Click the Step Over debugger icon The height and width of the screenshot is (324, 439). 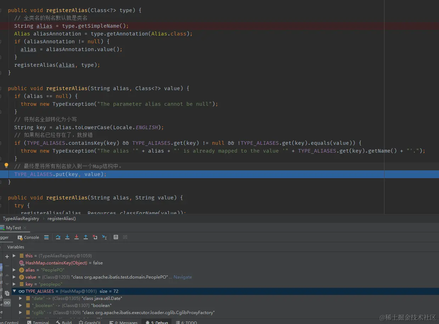[58, 237]
